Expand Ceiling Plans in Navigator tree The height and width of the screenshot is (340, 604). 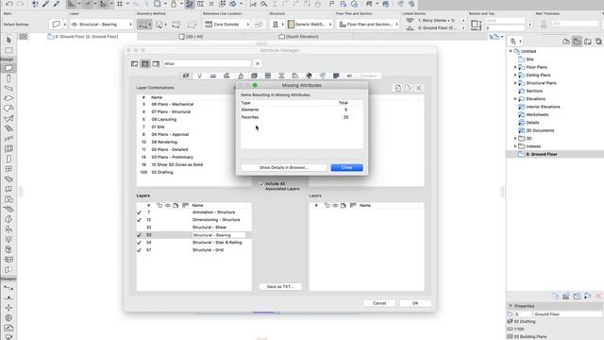(x=515, y=76)
